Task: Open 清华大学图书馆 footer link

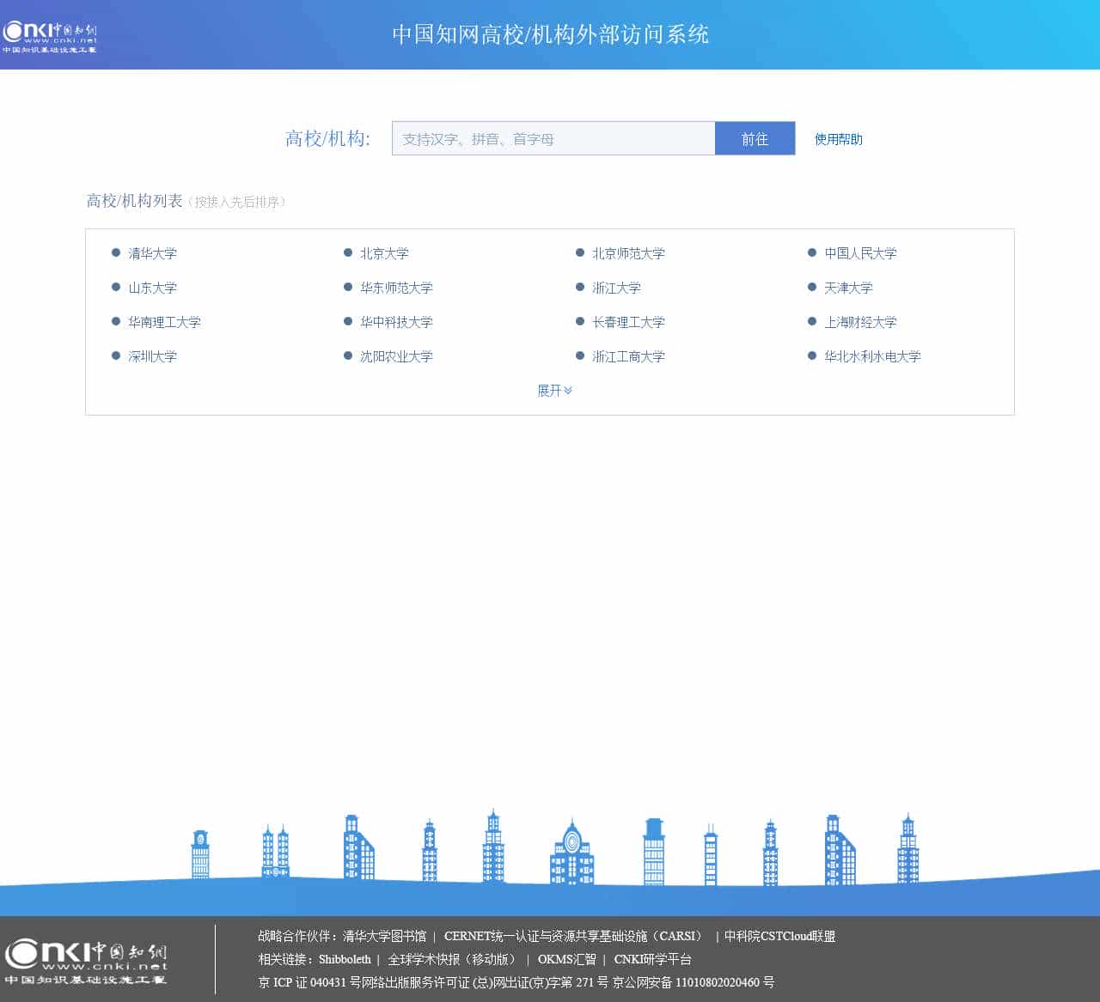Action: [x=384, y=936]
